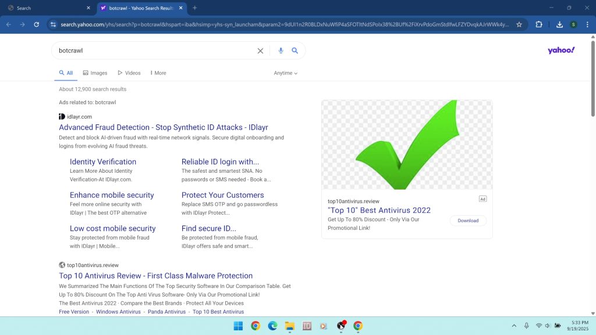Viewport: 596px width, 335px height.
Task: Switch to the Search browser tab
Action: tap(49, 8)
